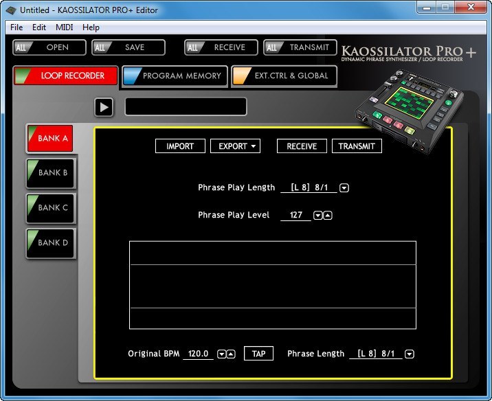
Task: Select BANK B
Action: point(51,173)
